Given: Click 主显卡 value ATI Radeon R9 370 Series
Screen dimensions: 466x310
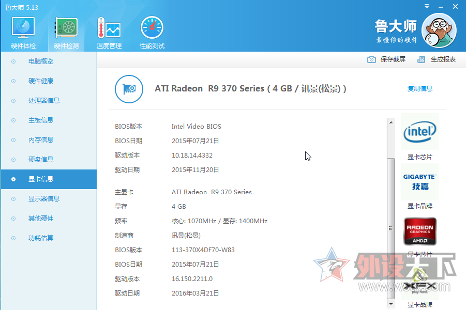Looking at the screenshot, I should (212, 192).
